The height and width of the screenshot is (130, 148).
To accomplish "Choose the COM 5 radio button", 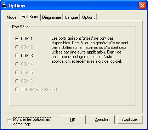I will [x=24, y=73].
